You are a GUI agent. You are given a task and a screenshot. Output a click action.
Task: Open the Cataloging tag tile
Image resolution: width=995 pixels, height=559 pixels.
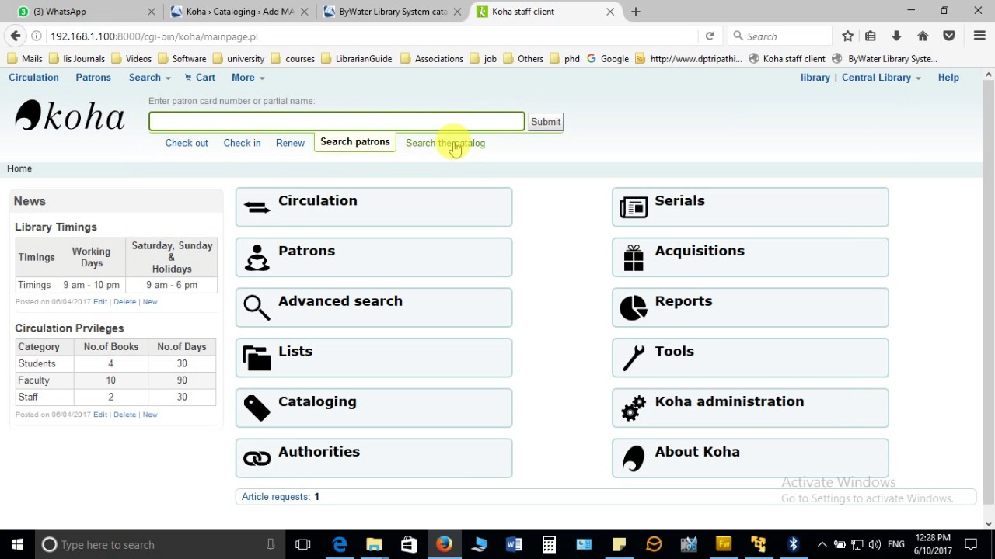374,408
